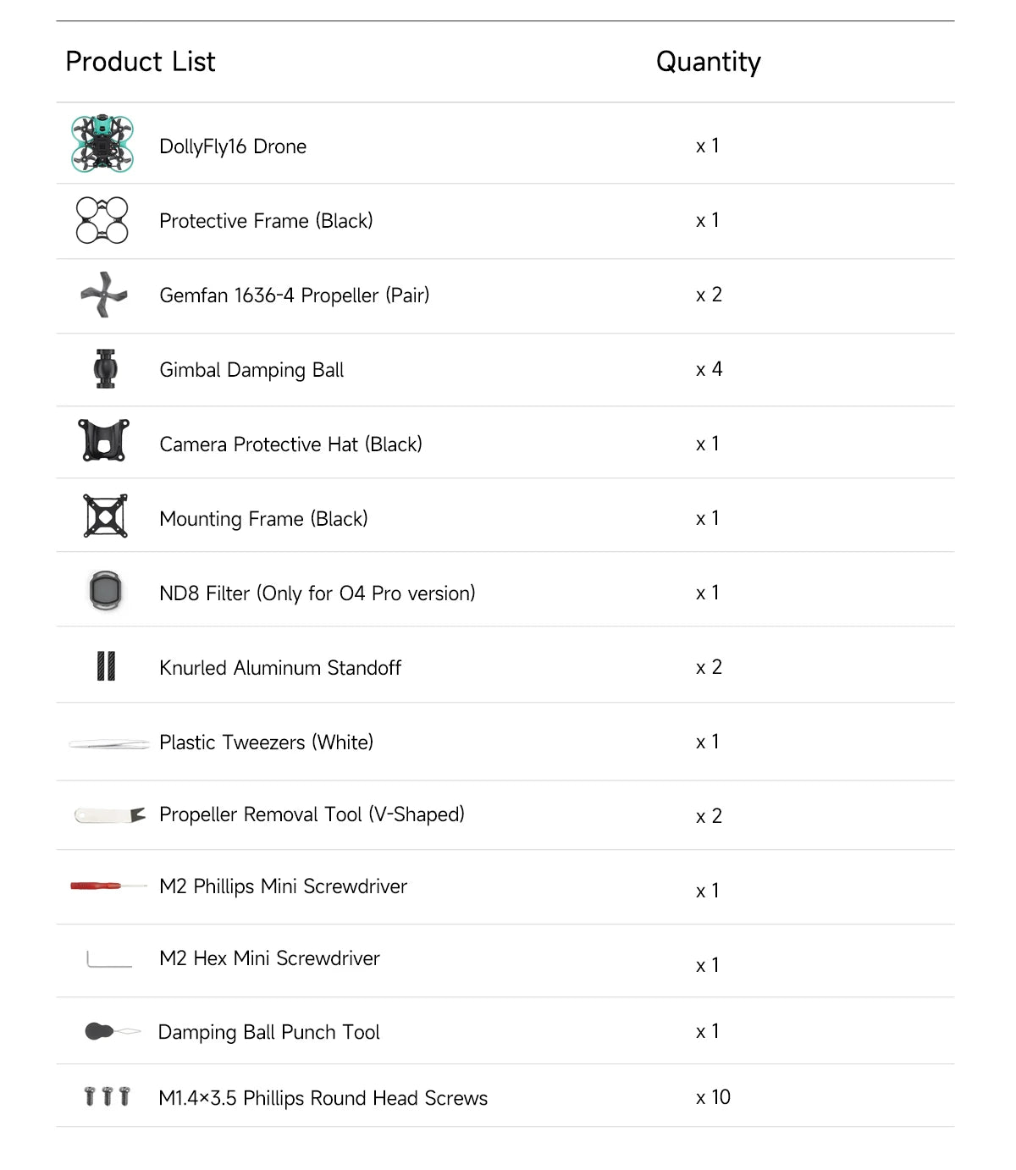The image size is (1016, 1170).
Task: Click the ND8 Filter icon
Action: pyautogui.click(x=106, y=590)
